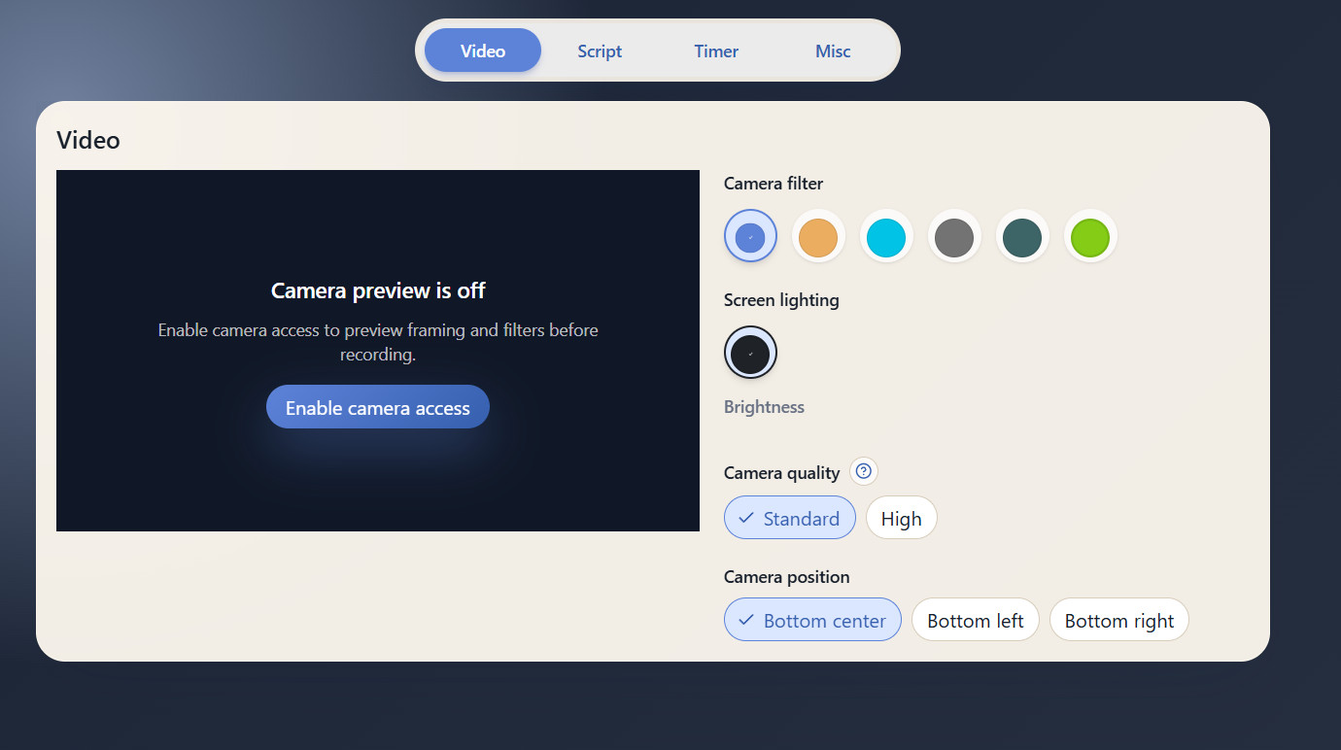Click the 'Camera position' label
1341x750 pixels.
click(787, 577)
